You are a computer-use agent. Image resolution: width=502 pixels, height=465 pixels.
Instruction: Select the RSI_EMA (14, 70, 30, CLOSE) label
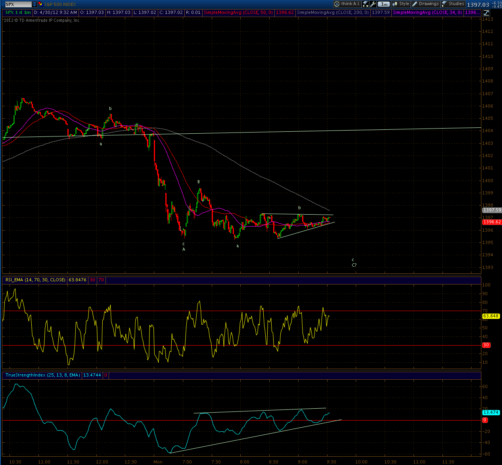click(x=35, y=280)
